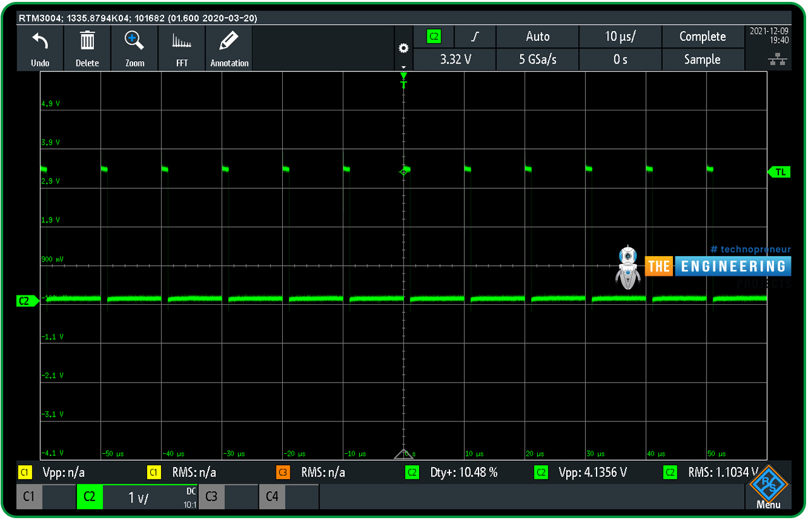Viewport: 808px width, 520px height.
Task: Select the Annotation pencil tool
Action: click(229, 42)
